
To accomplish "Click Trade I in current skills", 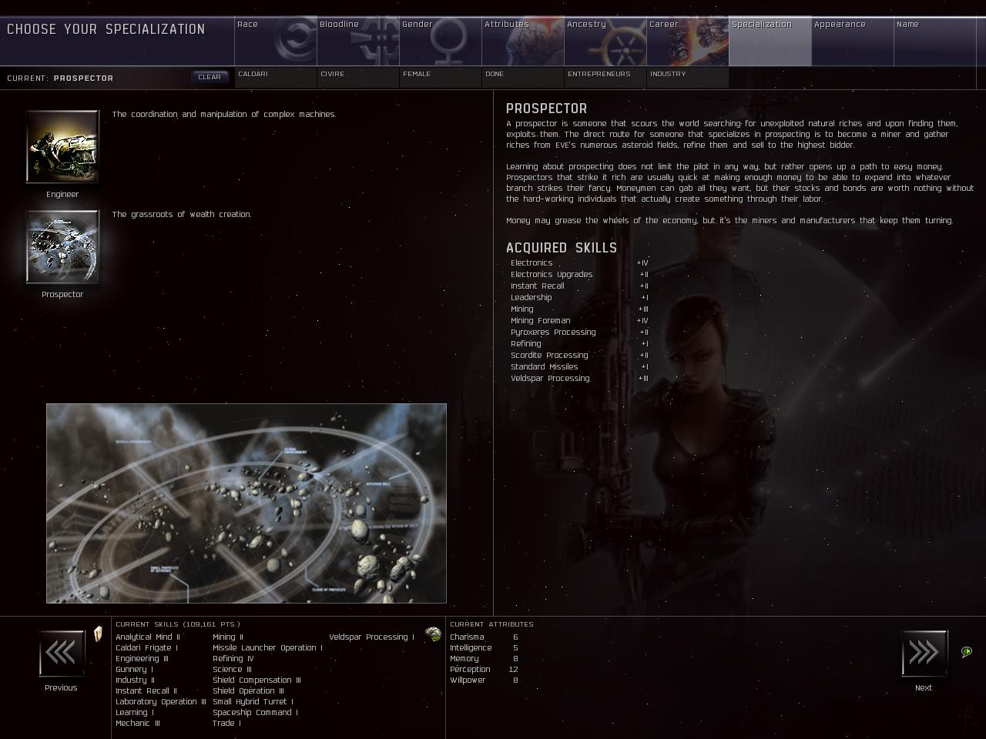I will coord(227,724).
